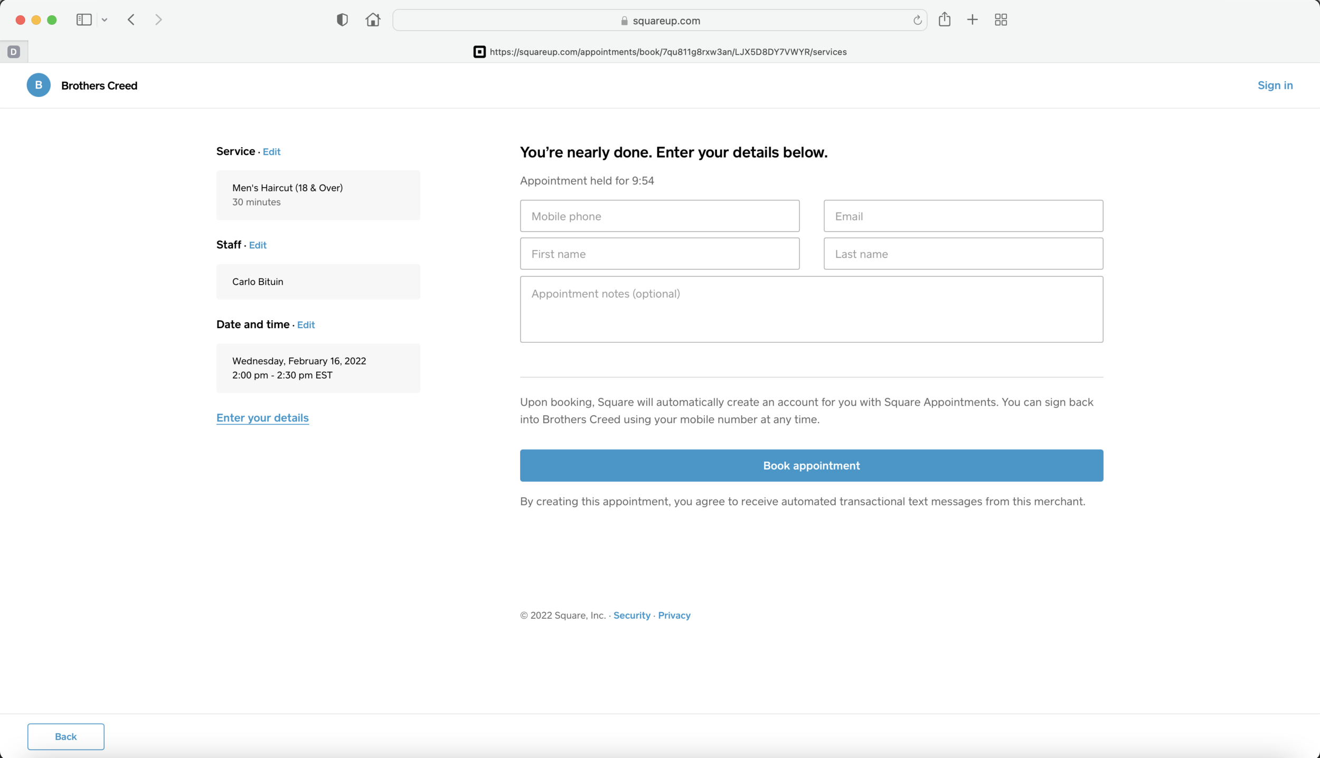Focus the Mobile phone field
Screen dimensions: 1320x758
coord(659,216)
